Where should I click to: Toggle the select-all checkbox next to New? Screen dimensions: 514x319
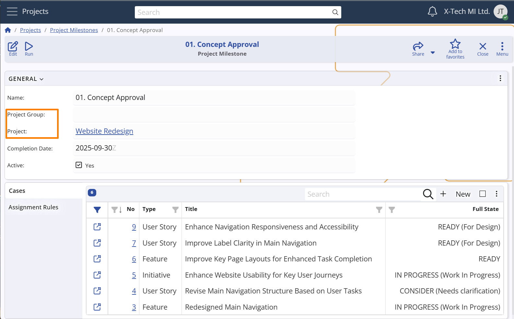click(x=483, y=194)
